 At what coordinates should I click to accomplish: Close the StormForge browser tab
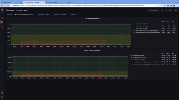pyautogui.click(x=22, y=2)
